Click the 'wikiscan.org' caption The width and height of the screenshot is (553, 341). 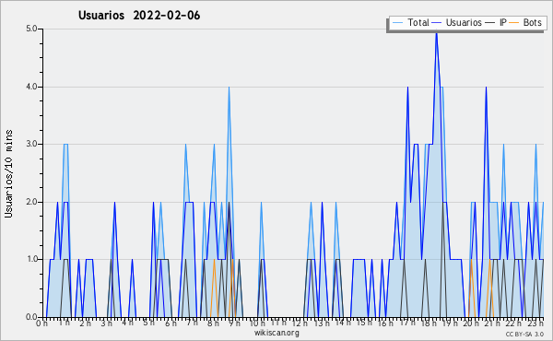pos(276,333)
